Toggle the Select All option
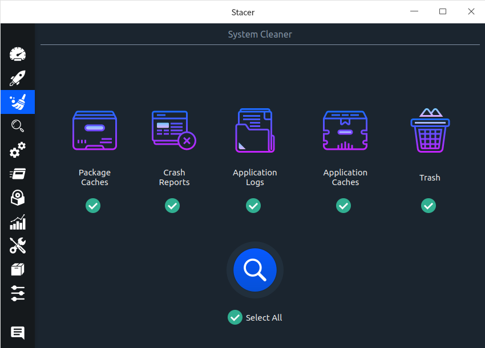 [235, 317]
